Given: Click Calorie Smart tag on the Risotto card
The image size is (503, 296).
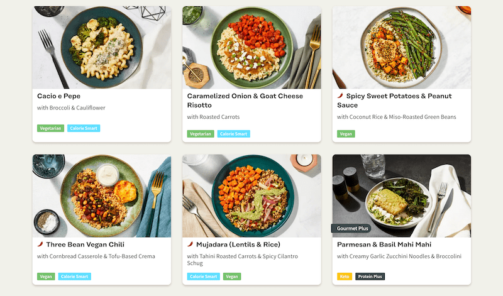Looking at the screenshot, I should coord(234,134).
